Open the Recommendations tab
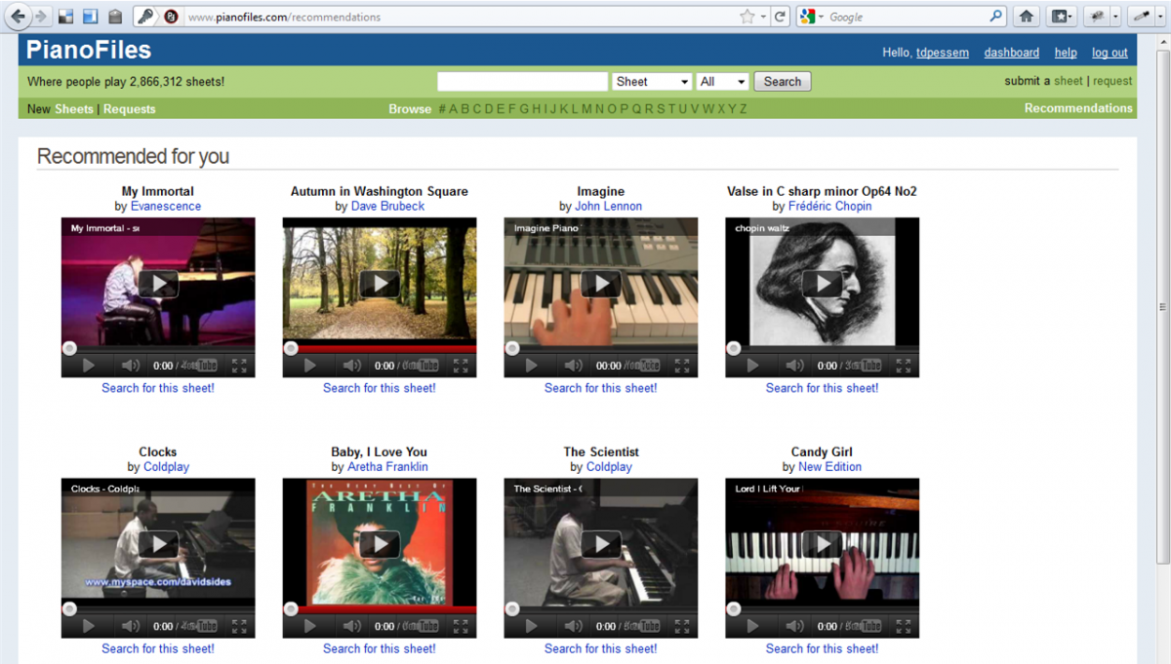This screenshot has width=1171, height=664. [x=1078, y=108]
